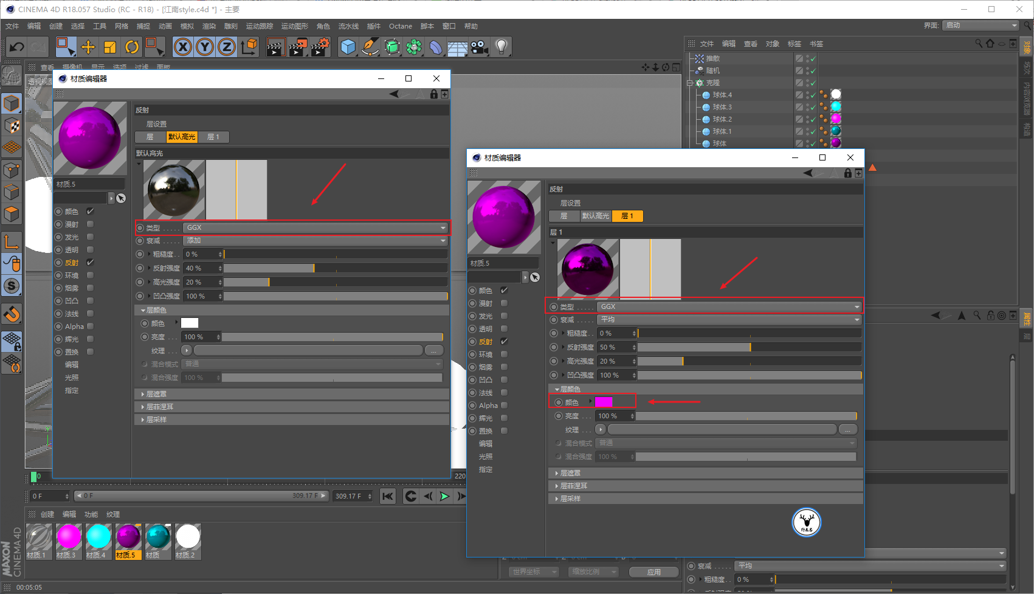1034x594 pixels.
Task: Add a light bulb object
Action: tap(501, 47)
